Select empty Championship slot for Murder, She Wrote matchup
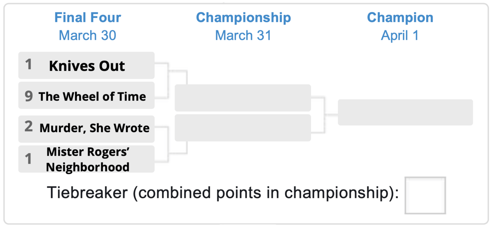The width and height of the screenshot is (492, 229). click(243, 128)
